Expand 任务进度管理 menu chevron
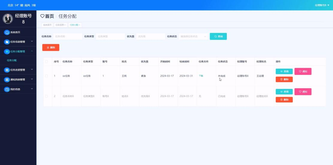 [x=32, y=69]
